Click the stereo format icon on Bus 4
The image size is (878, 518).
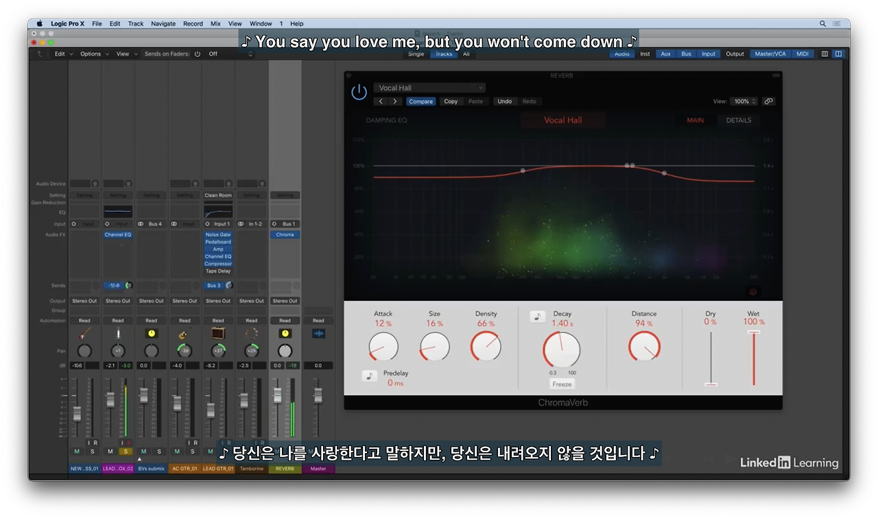pyautogui.click(x=141, y=224)
